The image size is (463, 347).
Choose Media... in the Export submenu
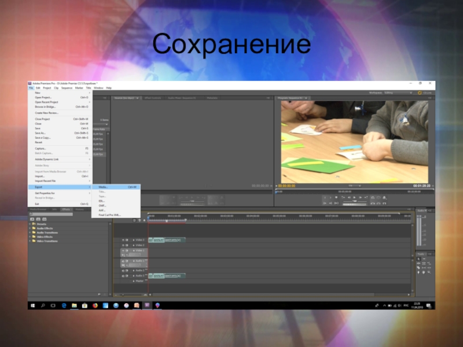pos(104,187)
